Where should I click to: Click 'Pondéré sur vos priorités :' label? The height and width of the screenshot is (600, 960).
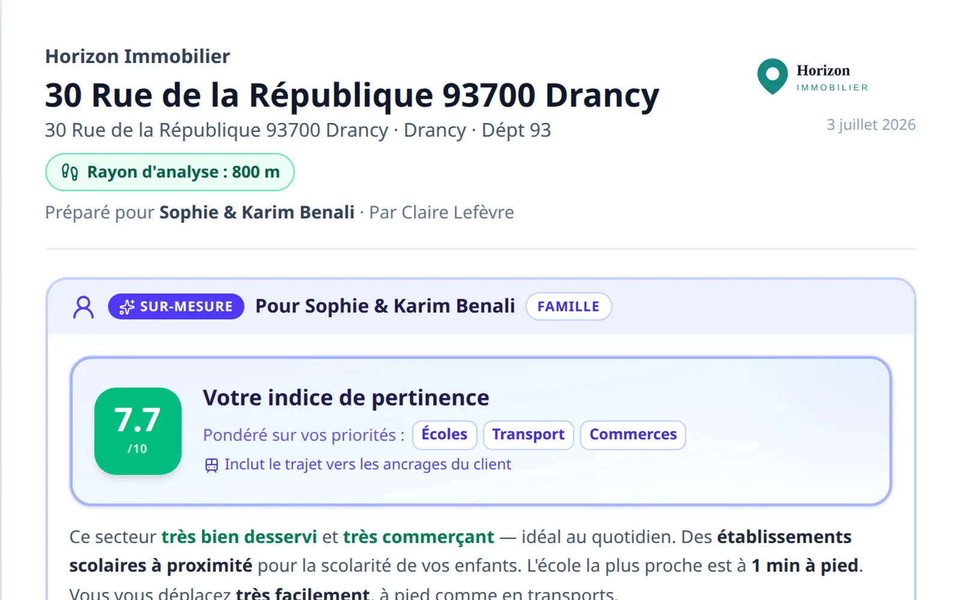click(304, 436)
